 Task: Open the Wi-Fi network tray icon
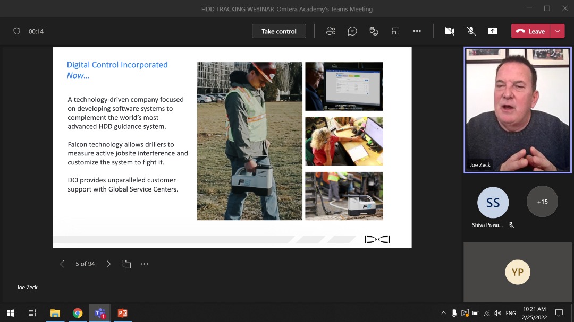click(x=486, y=313)
